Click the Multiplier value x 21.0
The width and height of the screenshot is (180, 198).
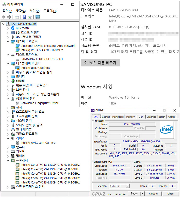tap(119, 170)
